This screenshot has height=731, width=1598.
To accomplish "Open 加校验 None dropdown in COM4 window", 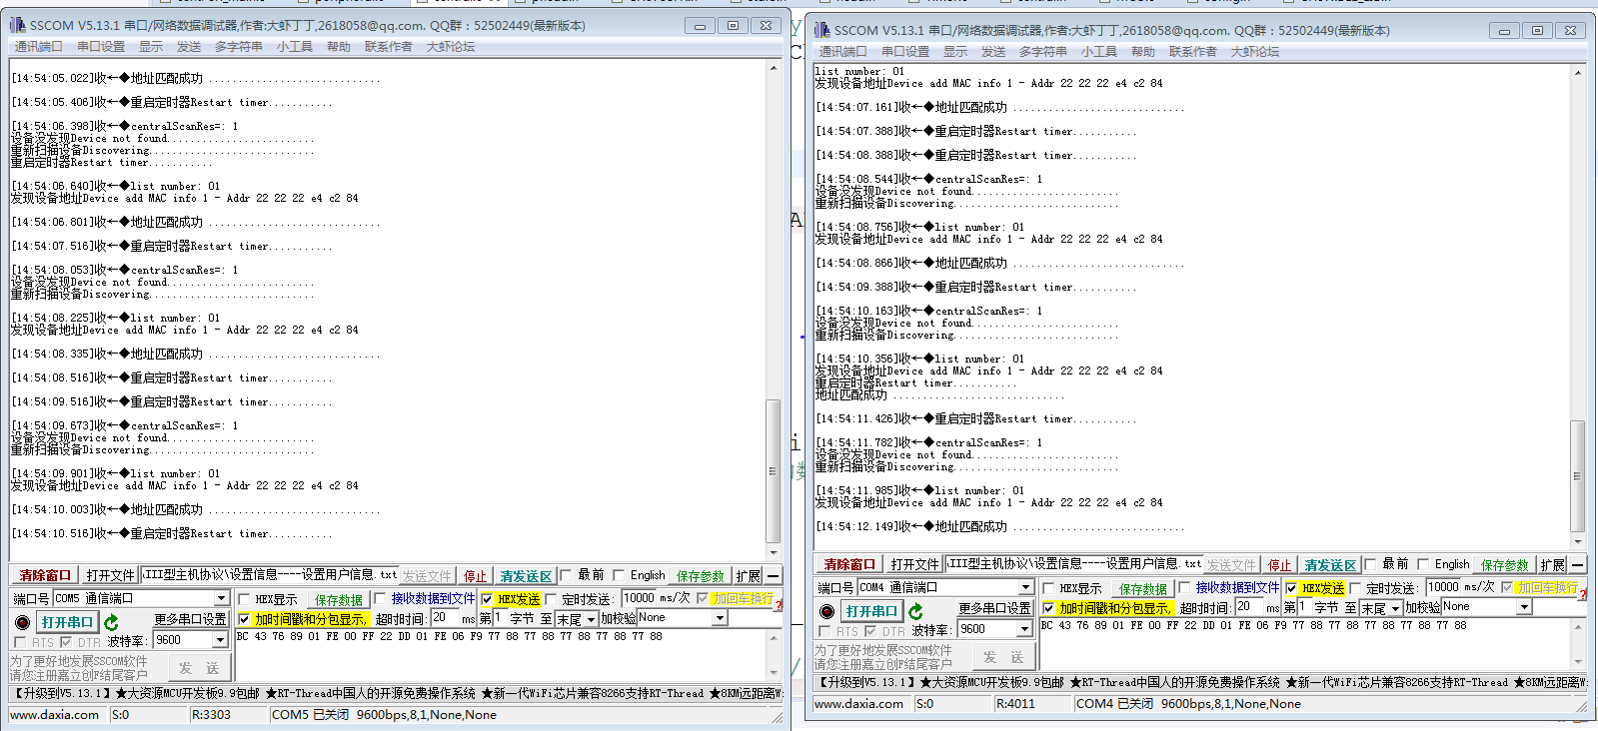I will [x=1524, y=607].
